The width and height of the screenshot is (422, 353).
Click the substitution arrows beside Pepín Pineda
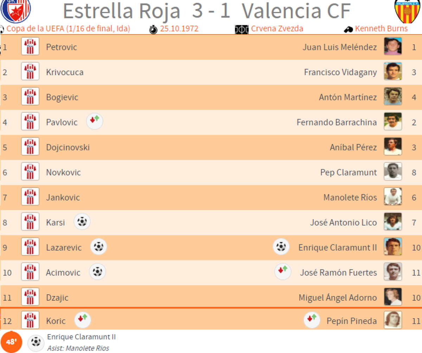[312, 320]
